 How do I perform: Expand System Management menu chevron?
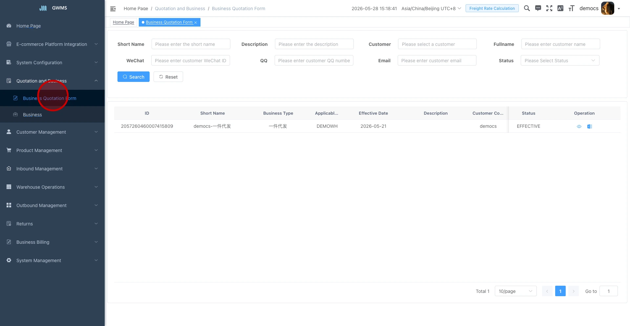pos(96,260)
